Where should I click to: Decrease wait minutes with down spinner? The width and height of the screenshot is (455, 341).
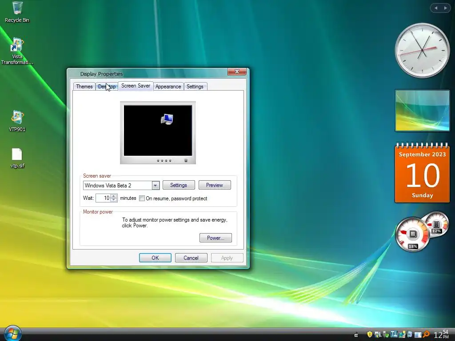tap(114, 200)
